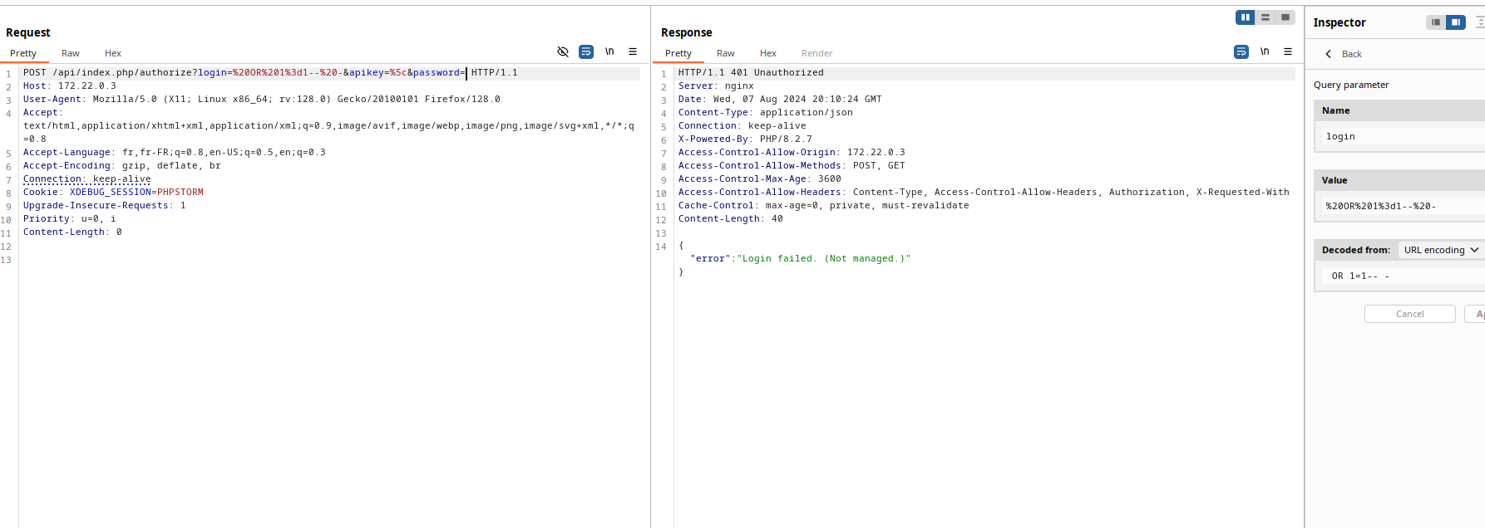Switch to the Request Raw tab
The image size is (1485, 528).
tap(71, 53)
